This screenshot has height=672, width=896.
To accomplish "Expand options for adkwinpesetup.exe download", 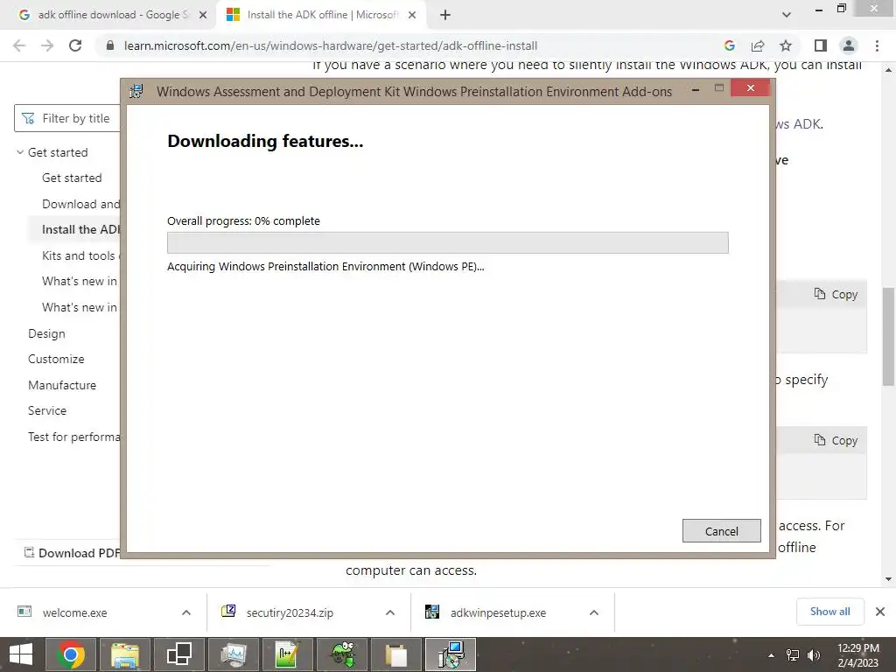I will point(594,612).
